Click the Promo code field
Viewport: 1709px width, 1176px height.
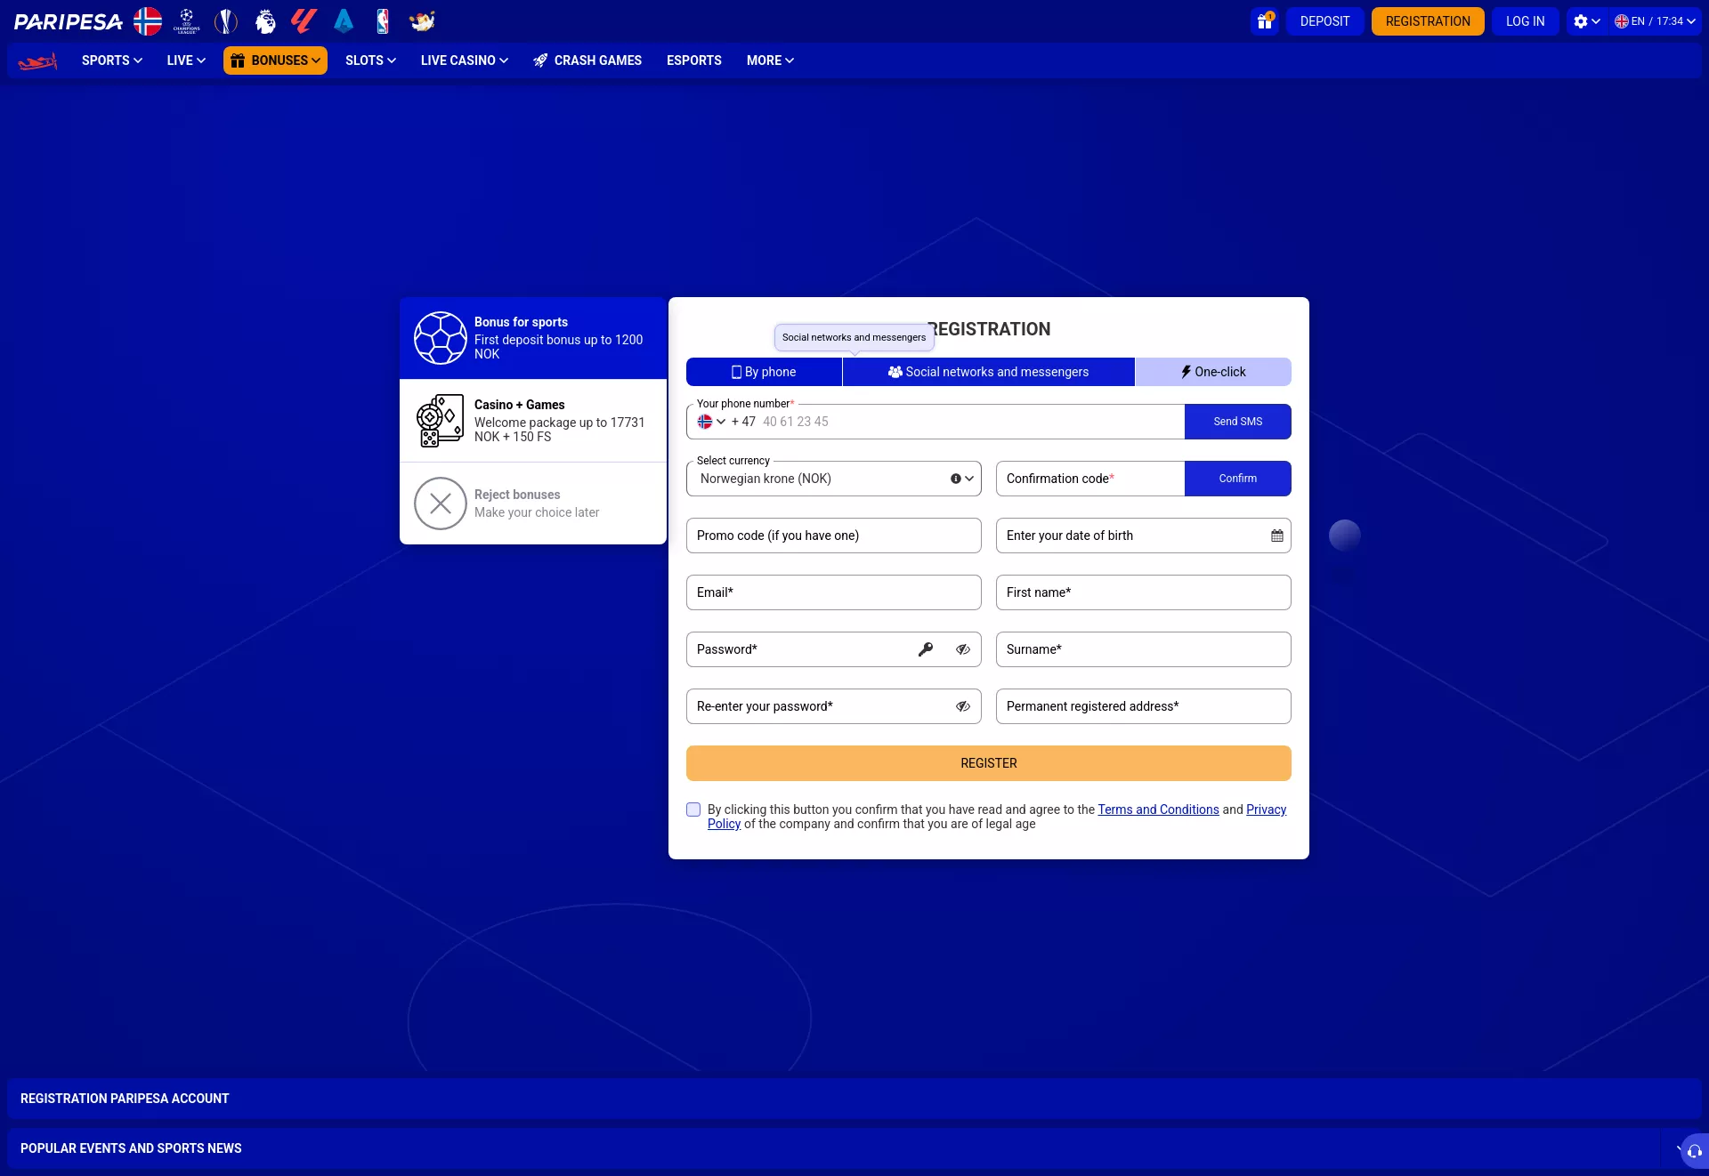(x=834, y=536)
